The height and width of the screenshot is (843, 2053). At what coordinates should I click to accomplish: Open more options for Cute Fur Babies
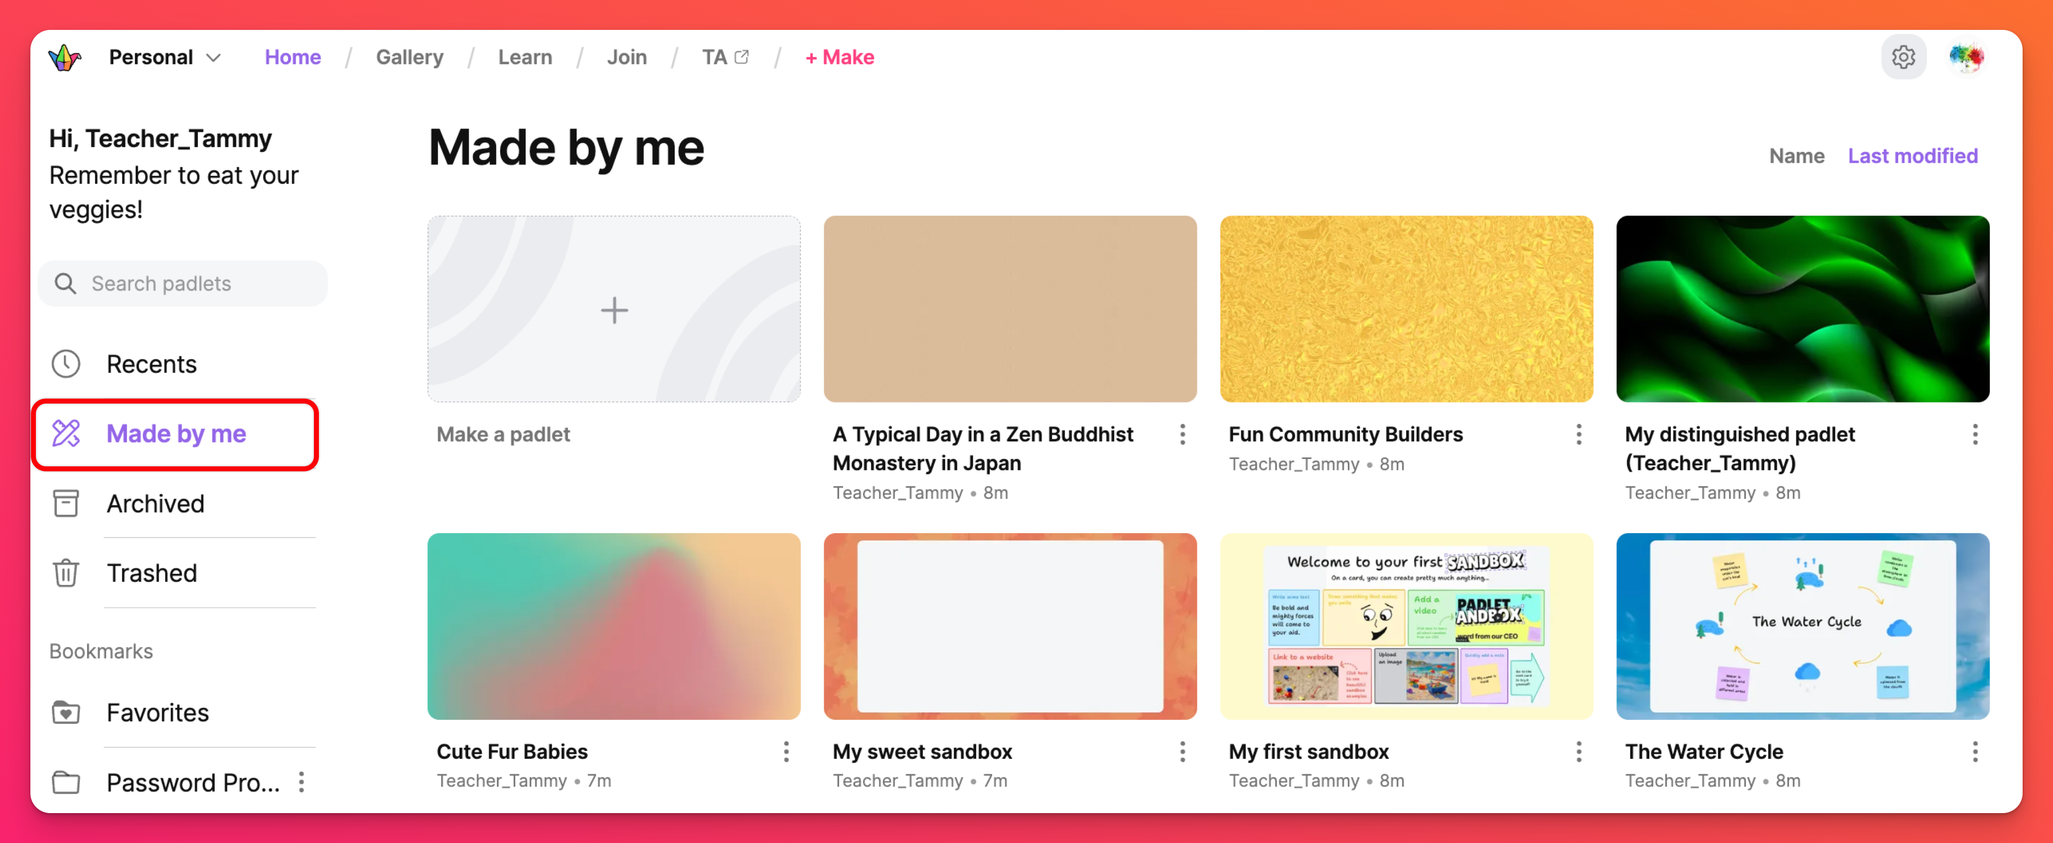786,751
